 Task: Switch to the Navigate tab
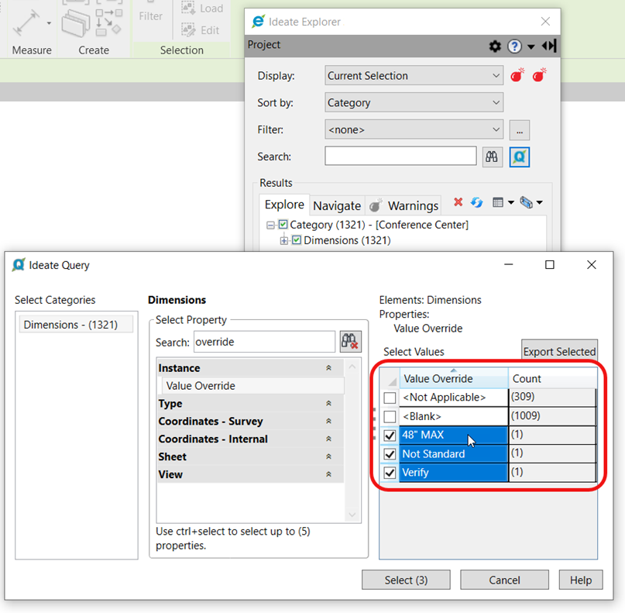[x=337, y=206]
